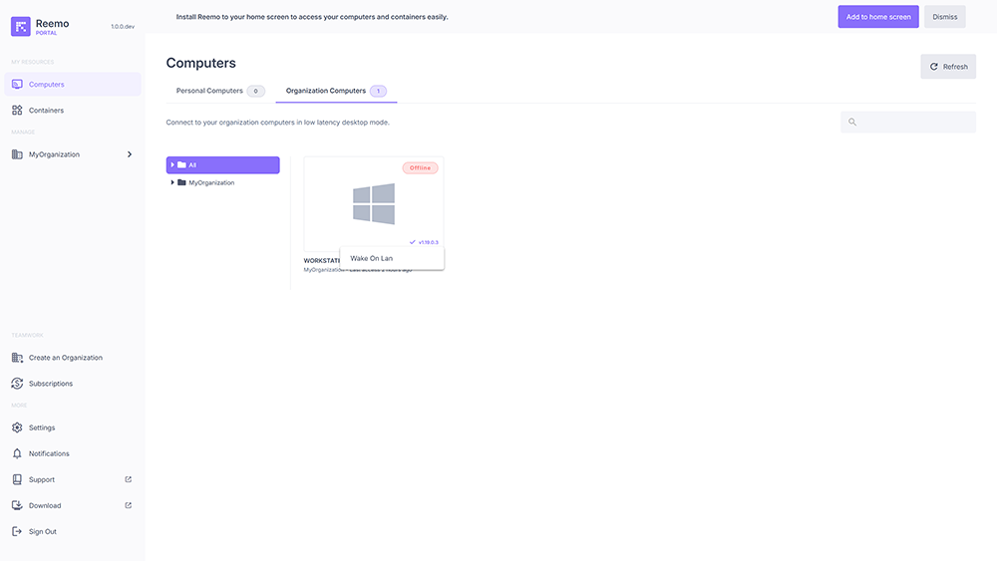This screenshot has width=997, height=561.
Task: Click the Refresh button
Action: [948, 67]
